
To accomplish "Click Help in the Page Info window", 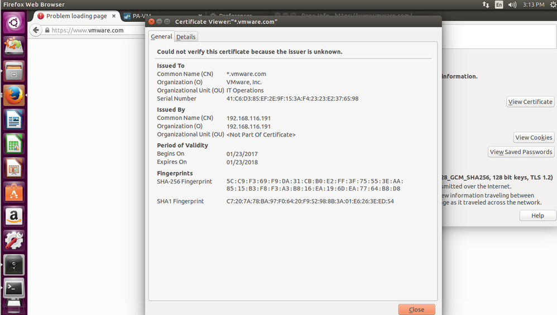I will 537,215.
